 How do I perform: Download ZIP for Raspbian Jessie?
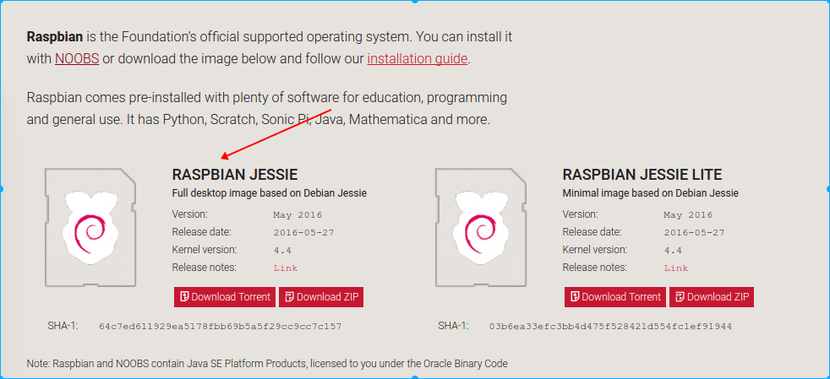point(321,297)
